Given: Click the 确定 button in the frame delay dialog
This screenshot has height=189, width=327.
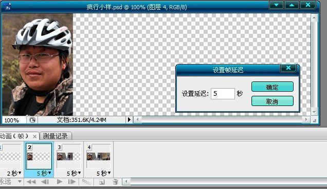Looking at the screenshot, I should (272, 87).
